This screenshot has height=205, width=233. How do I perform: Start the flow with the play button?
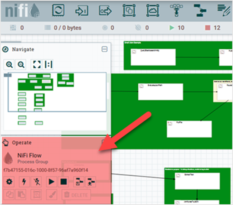tap(51, 182)
